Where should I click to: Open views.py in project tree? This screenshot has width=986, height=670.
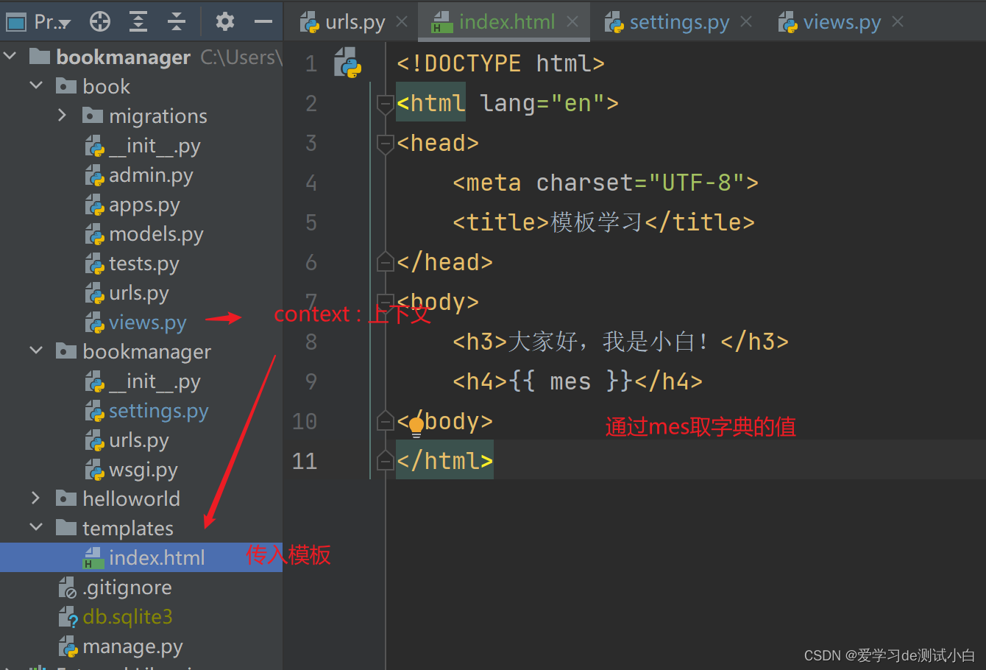pos(148,322)
